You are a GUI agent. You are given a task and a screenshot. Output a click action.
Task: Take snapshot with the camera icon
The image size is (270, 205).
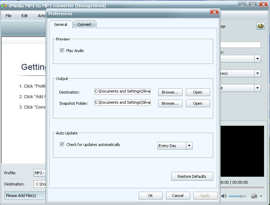coord(254,196)
